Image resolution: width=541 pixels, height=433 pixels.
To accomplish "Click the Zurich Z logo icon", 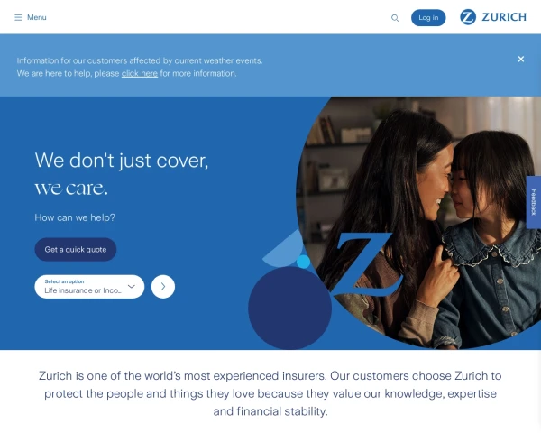I will point(468,17).
